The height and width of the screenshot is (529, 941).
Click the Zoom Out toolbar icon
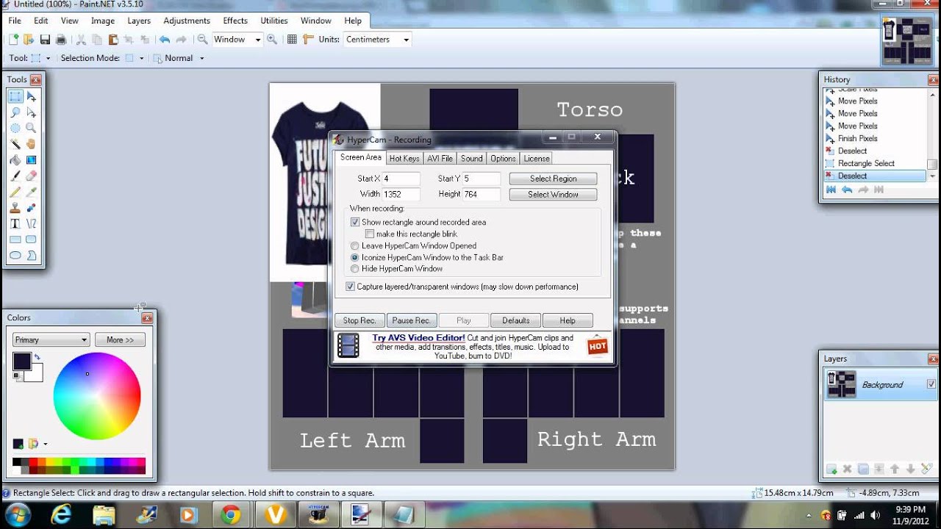[x=202, y=40]
